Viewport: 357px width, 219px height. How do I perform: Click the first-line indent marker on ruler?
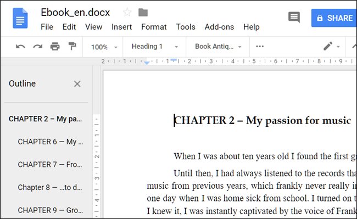click(174, 60)
